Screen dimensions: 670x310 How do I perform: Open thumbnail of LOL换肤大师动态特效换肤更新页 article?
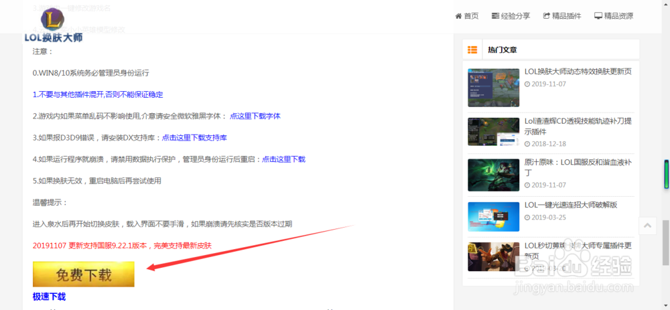coord(494,88)
